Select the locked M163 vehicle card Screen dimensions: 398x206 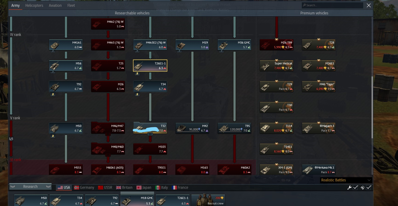(x=192, y=170)
